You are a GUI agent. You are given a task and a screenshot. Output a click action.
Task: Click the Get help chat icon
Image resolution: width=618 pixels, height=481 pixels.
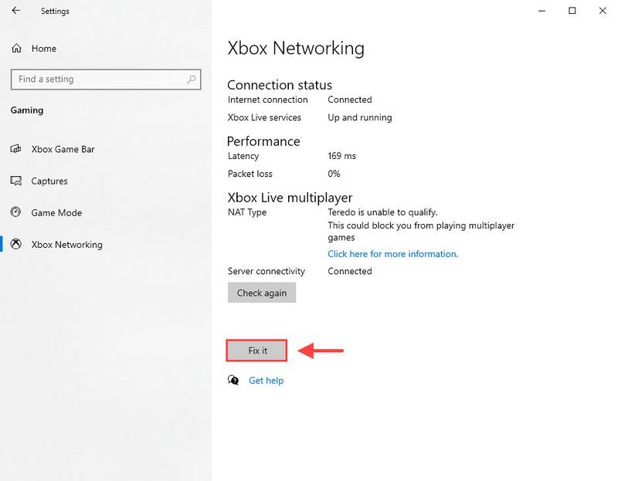click(x=233, y=380)
